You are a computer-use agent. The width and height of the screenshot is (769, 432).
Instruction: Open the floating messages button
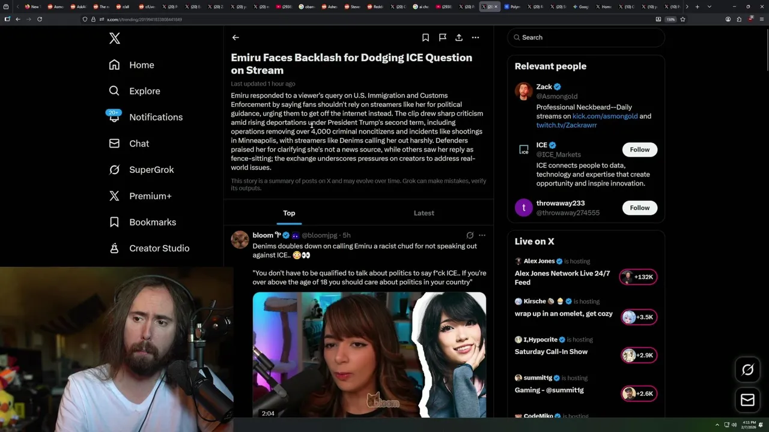click(747, 400)
